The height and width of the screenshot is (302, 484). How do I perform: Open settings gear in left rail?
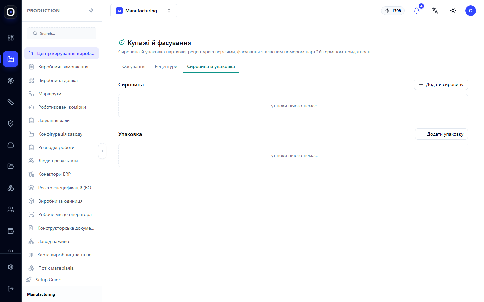click(x=11, y=267)
